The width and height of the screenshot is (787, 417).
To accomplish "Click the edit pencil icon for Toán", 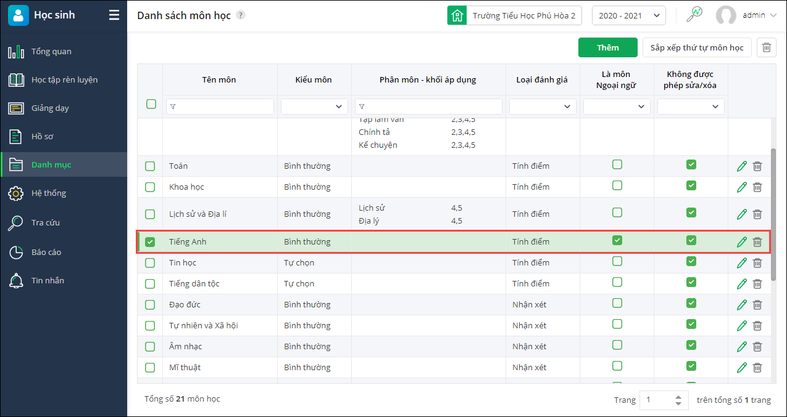I will [741, 166].
